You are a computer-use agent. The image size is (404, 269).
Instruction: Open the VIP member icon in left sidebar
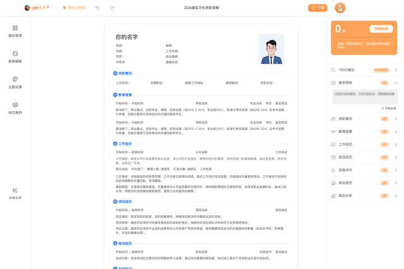coord(15,193)
